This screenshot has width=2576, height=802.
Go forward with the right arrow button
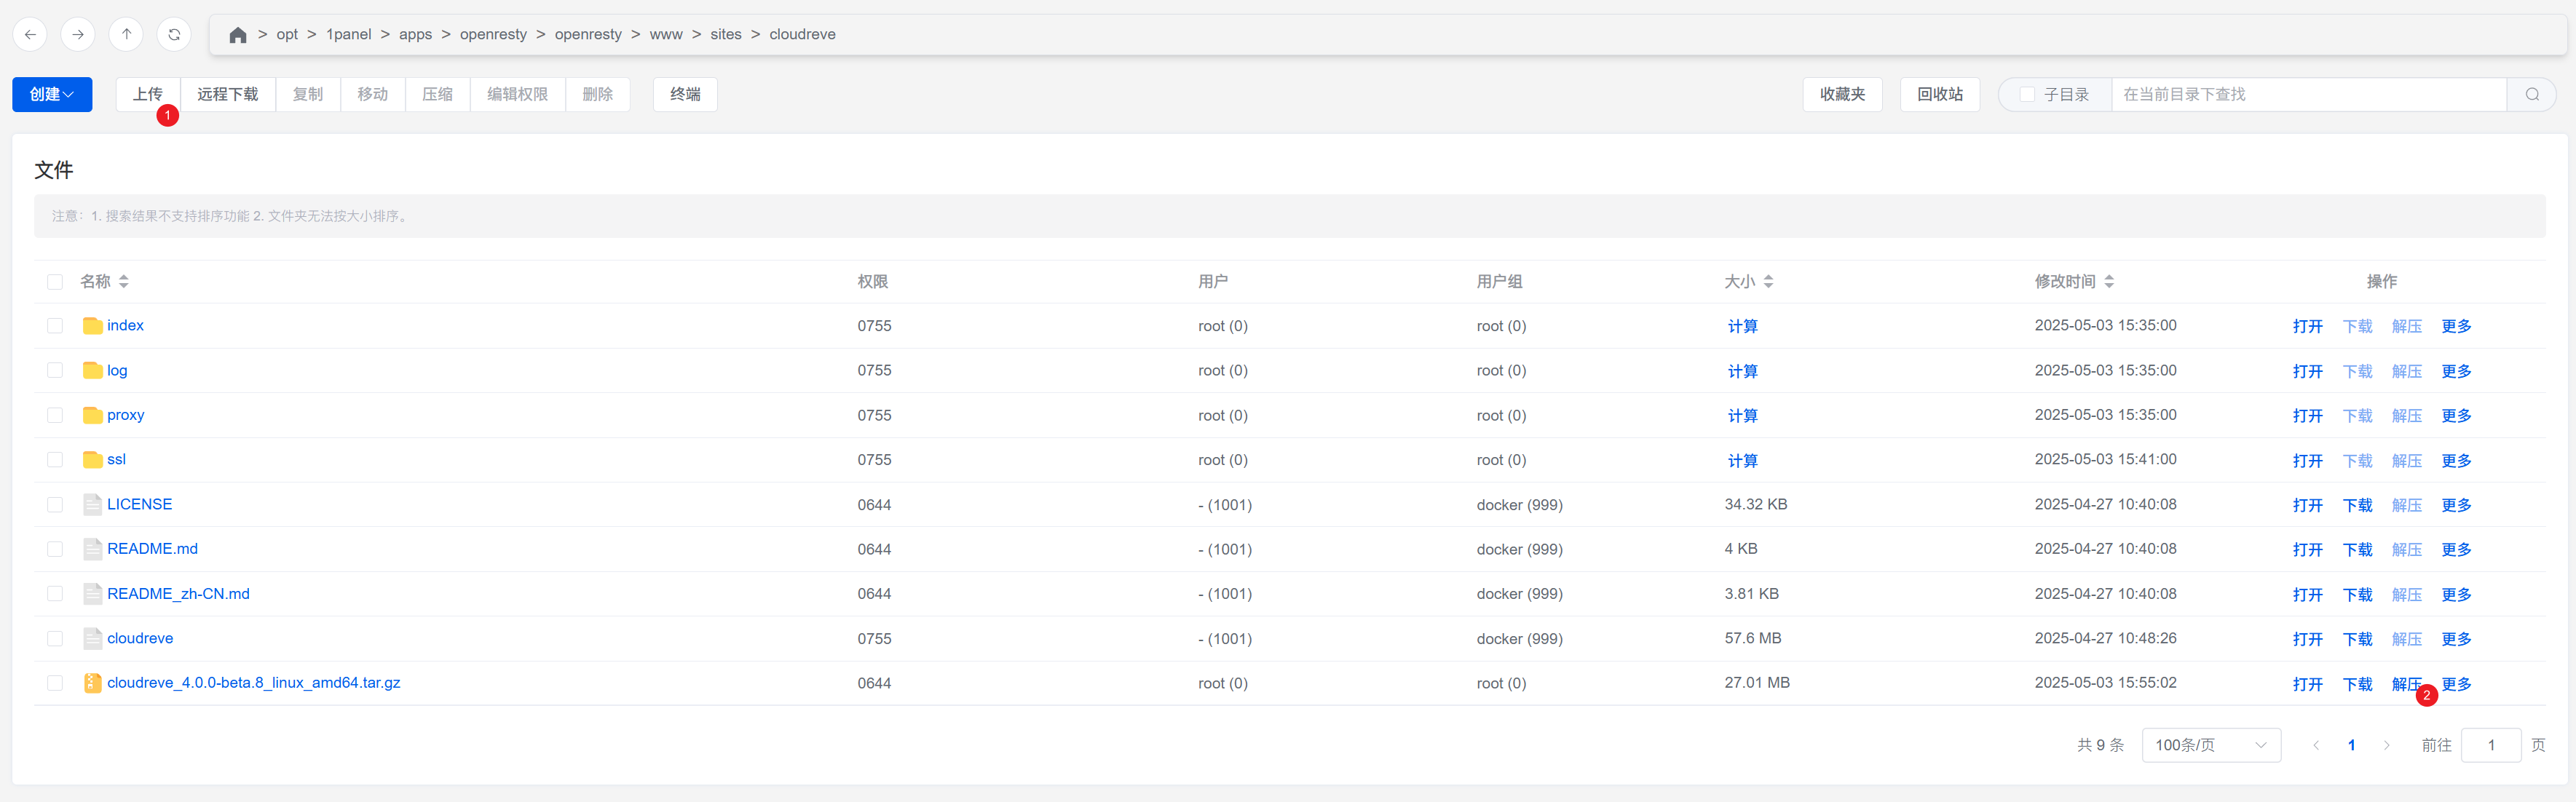click(78, 34)
